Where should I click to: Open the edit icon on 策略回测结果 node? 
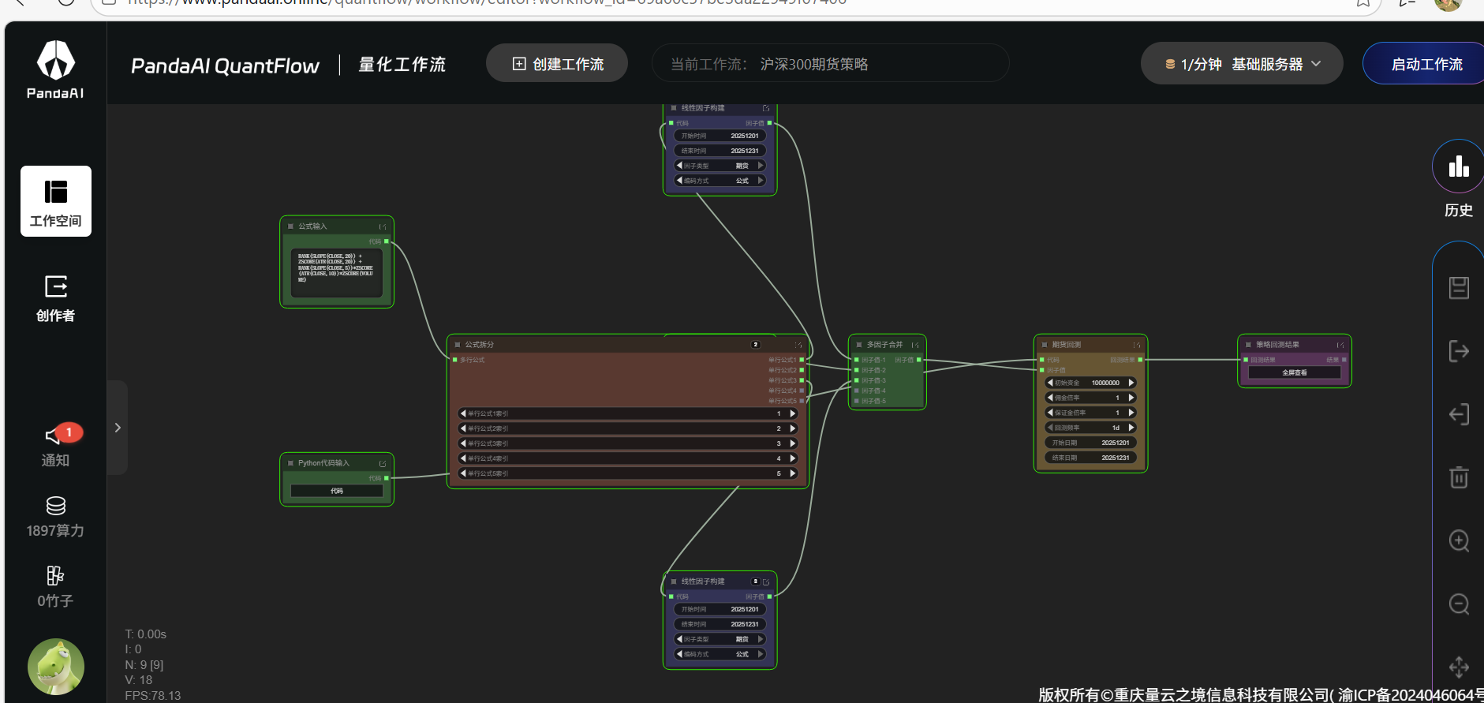click(1340, 345)
